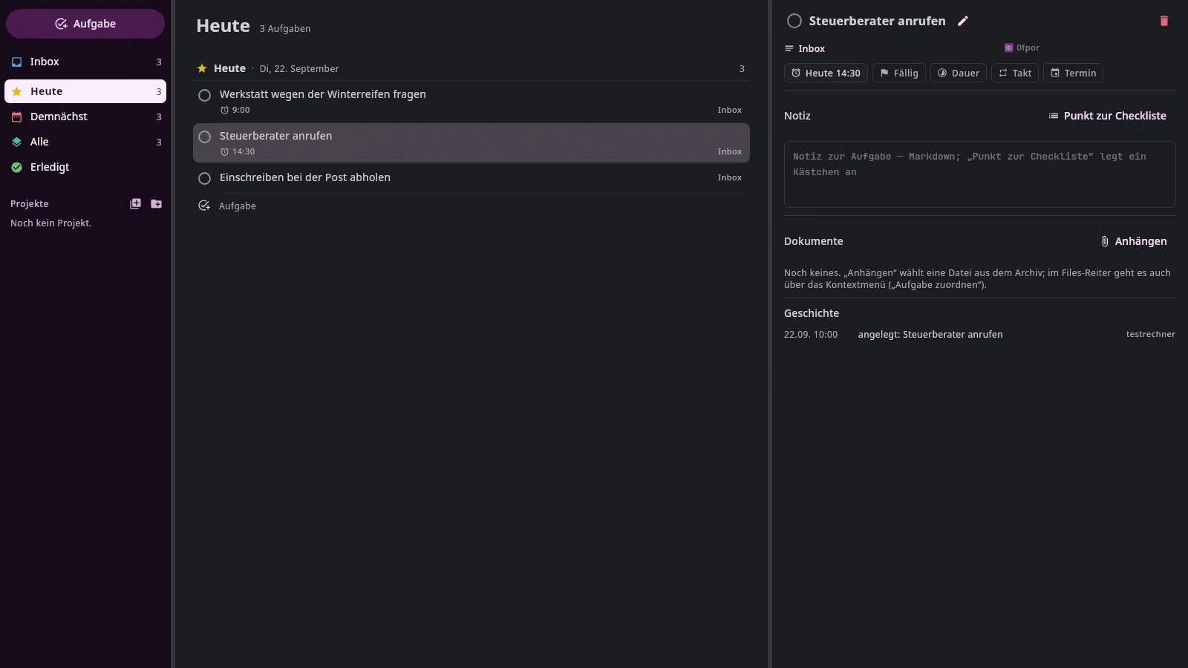Select Heute in the sidebar
This screenshot has height=668, width=1188.
(85, 91)
